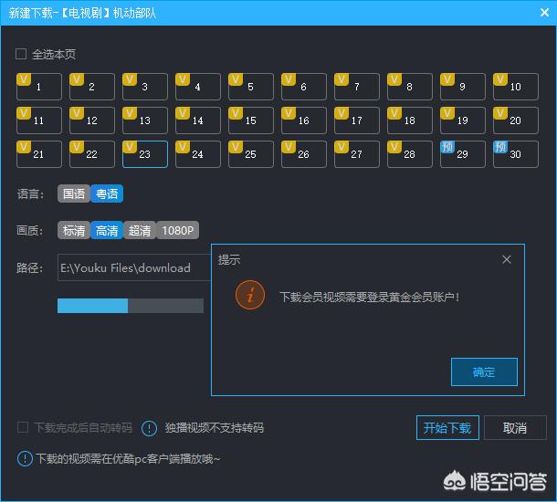
Task: Close the 新建下载 window
Action: click(x=544, y=13)
